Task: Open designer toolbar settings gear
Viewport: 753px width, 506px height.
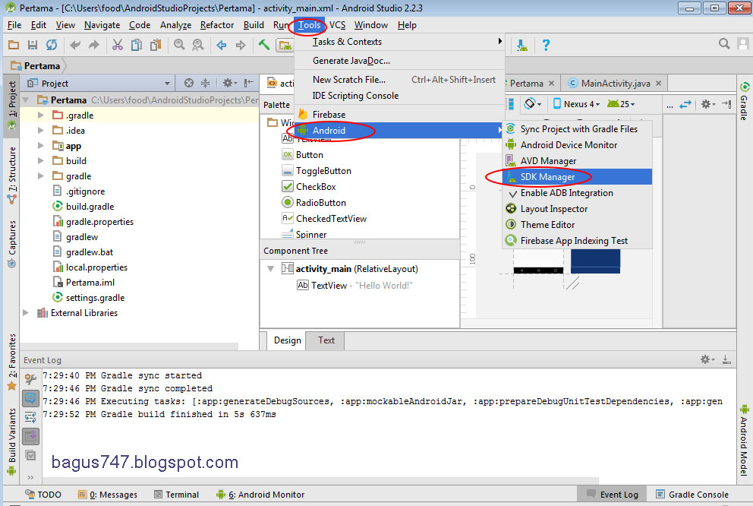Action: 708,104
